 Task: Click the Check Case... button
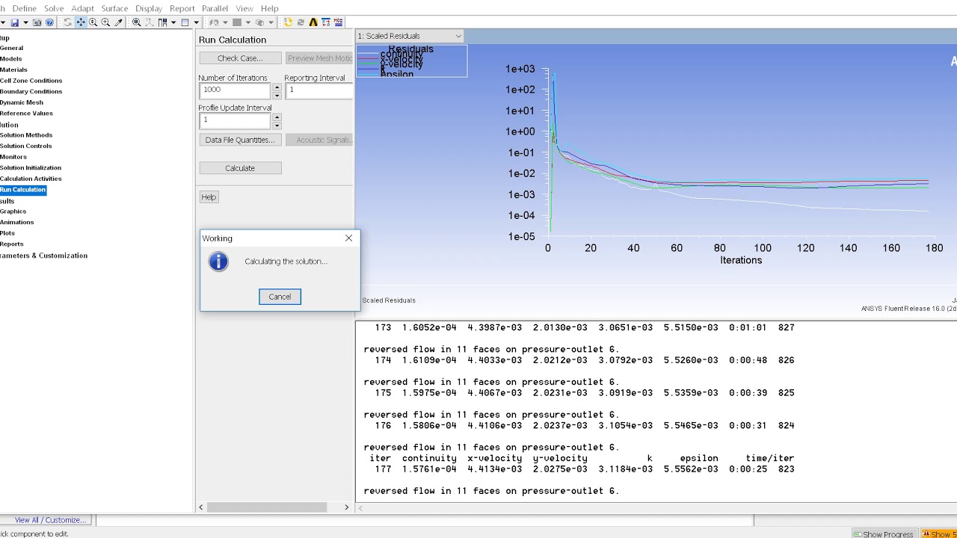click(x=240, y=58)
